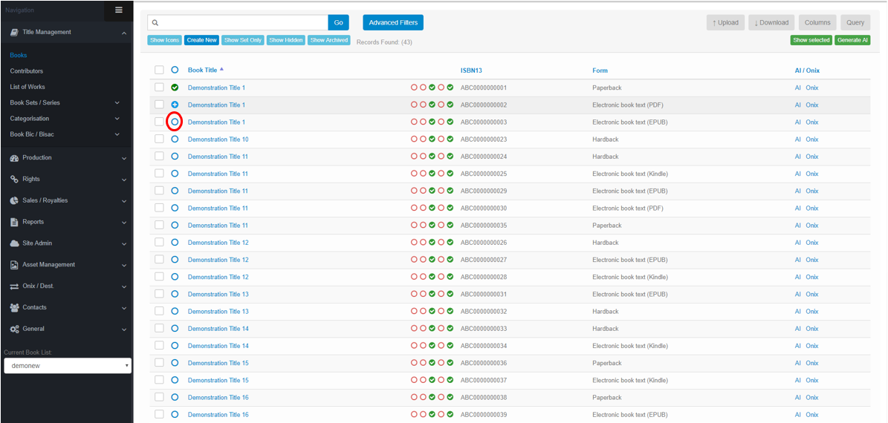Click the Rights key icon in sidebar
The height and width of the screenshot is (423, 888).
pyautogui.click(x=14, y=180)
